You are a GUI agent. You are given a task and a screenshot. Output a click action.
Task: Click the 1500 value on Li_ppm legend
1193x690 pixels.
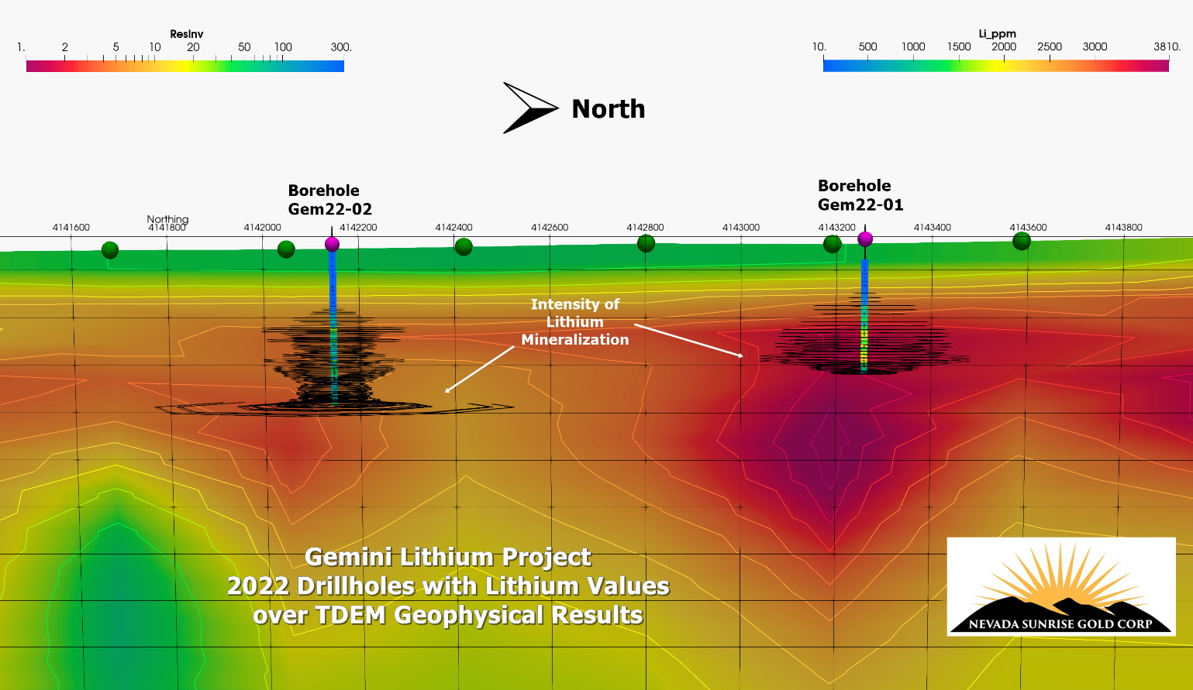click(x=959, y=46)
